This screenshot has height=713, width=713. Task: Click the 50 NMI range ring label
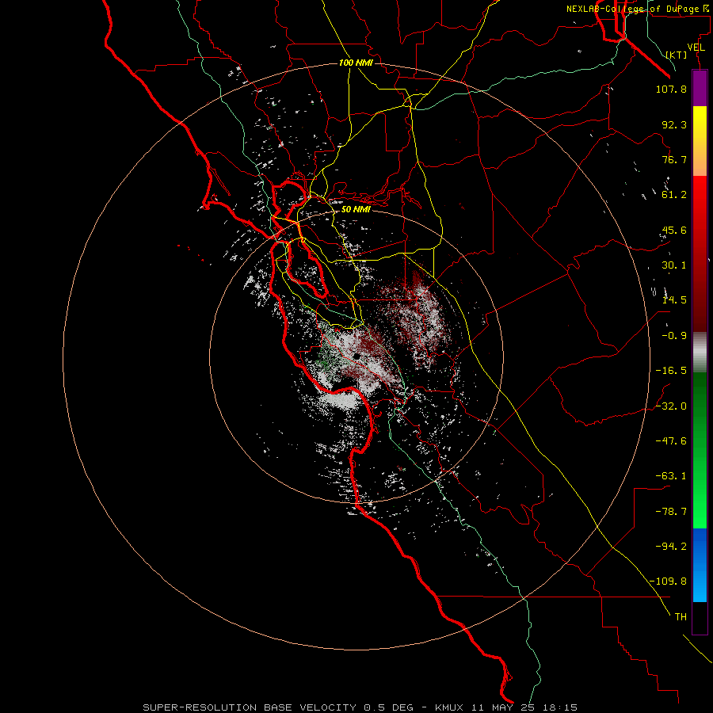(x=356, y=210)
